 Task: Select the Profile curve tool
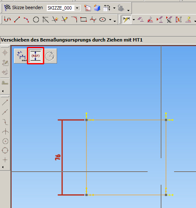[x=7, y=20]
